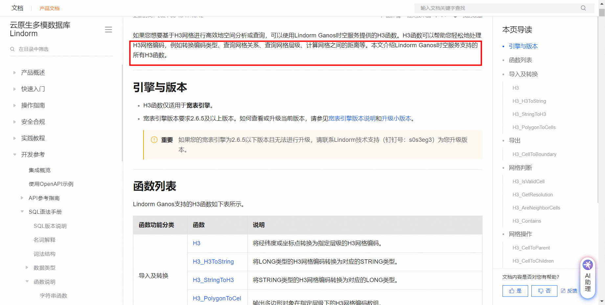The height and width of the screenshot is (305, 605).
Task: Jump to 网格操作 in page navigation
Action: tap(520, 234)
